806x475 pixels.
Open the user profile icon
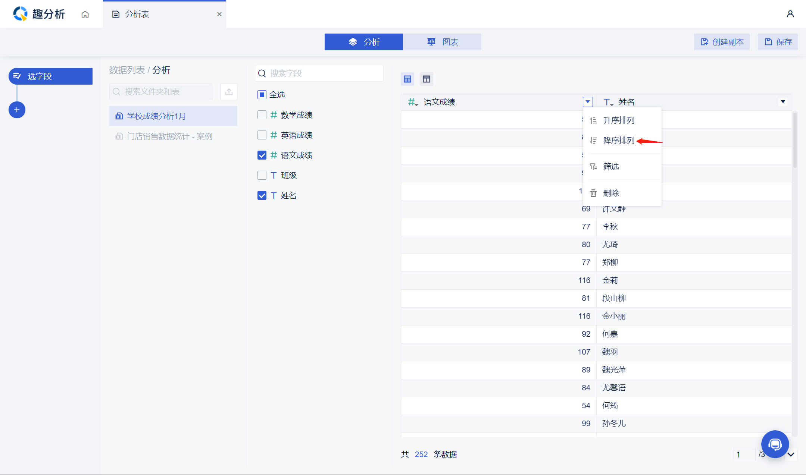[790, 14]
